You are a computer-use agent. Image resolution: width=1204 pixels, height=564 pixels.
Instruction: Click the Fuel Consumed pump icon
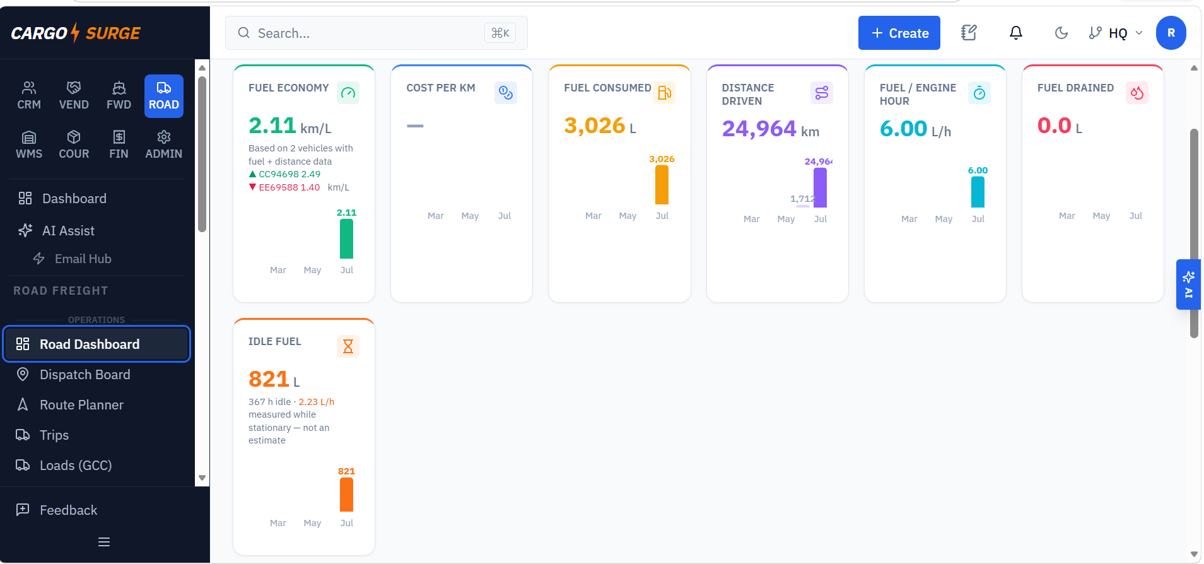(664, 93)
